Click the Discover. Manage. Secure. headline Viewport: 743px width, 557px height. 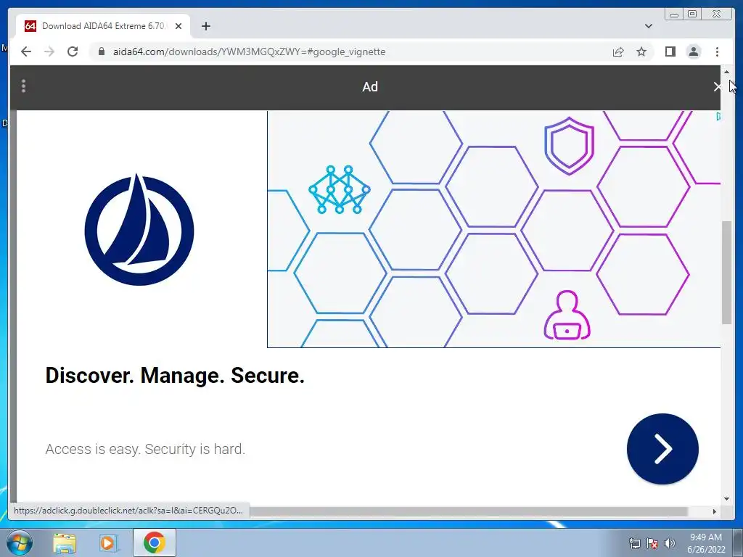click(175, 375)
